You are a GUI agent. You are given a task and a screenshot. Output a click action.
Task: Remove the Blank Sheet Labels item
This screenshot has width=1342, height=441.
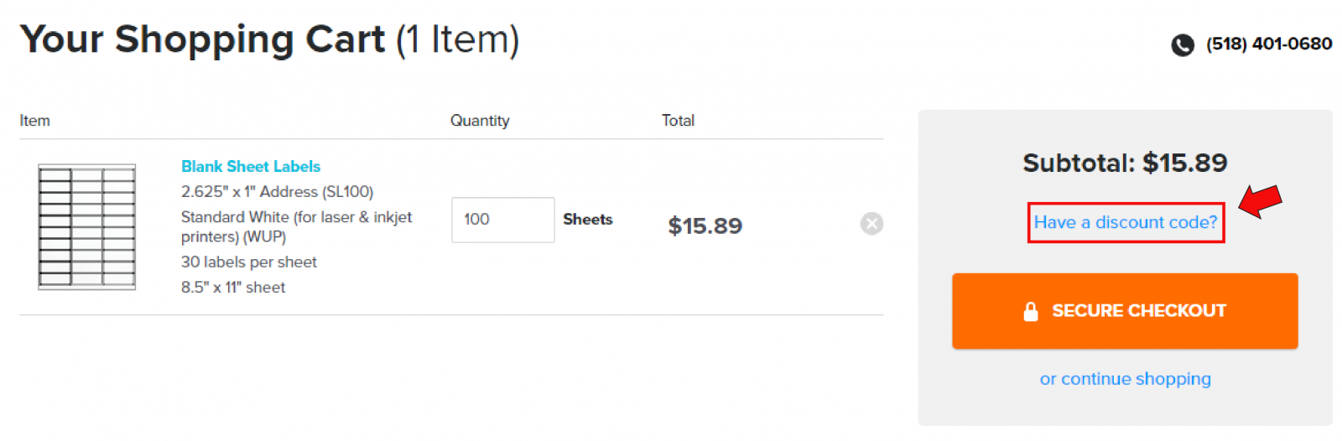[871, 224]
